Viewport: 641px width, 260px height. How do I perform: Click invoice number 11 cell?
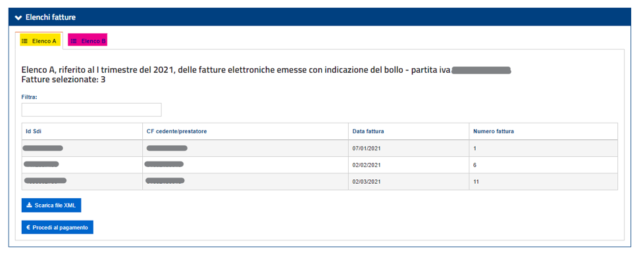point(544,182)
